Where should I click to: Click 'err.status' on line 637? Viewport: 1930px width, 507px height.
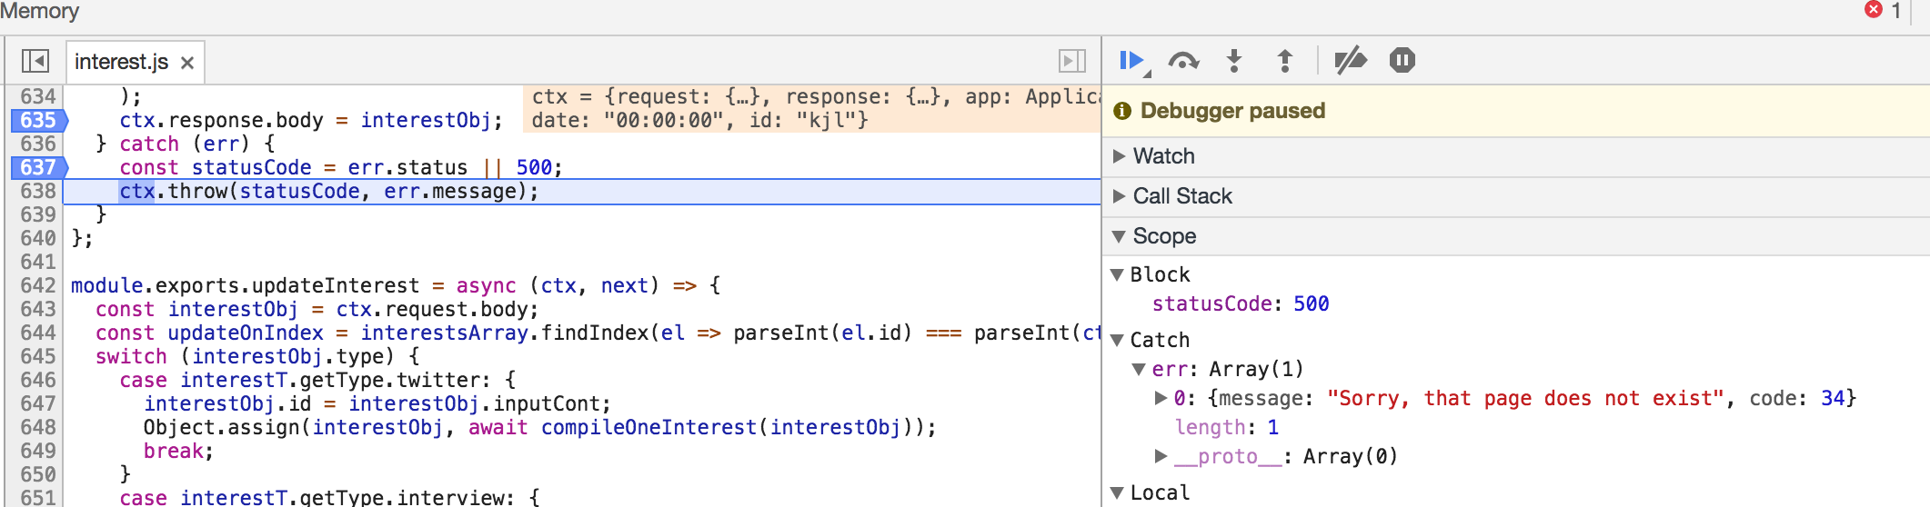(407, 167)
